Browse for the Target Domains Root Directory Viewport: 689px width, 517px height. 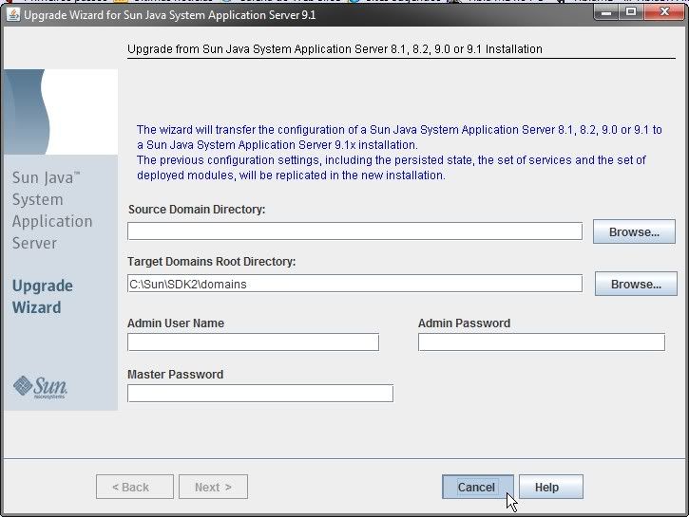[635, 284]
